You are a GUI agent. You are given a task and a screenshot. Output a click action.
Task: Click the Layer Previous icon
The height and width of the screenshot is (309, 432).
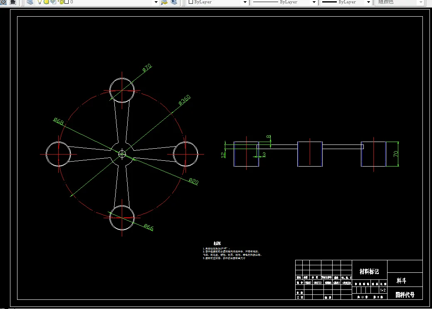coord(173,2)
